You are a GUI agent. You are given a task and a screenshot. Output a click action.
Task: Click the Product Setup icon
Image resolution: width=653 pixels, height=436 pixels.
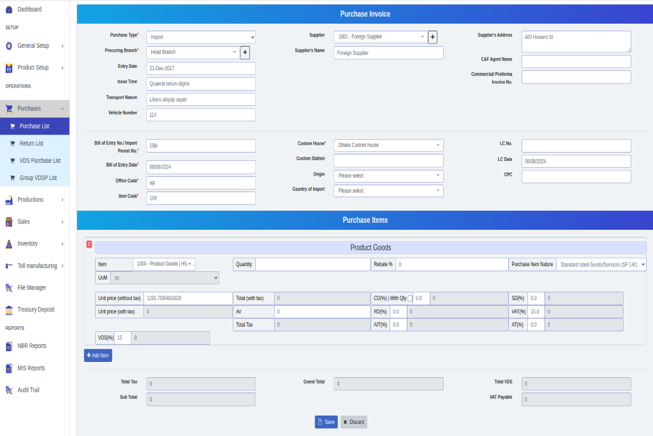point(9,68)
